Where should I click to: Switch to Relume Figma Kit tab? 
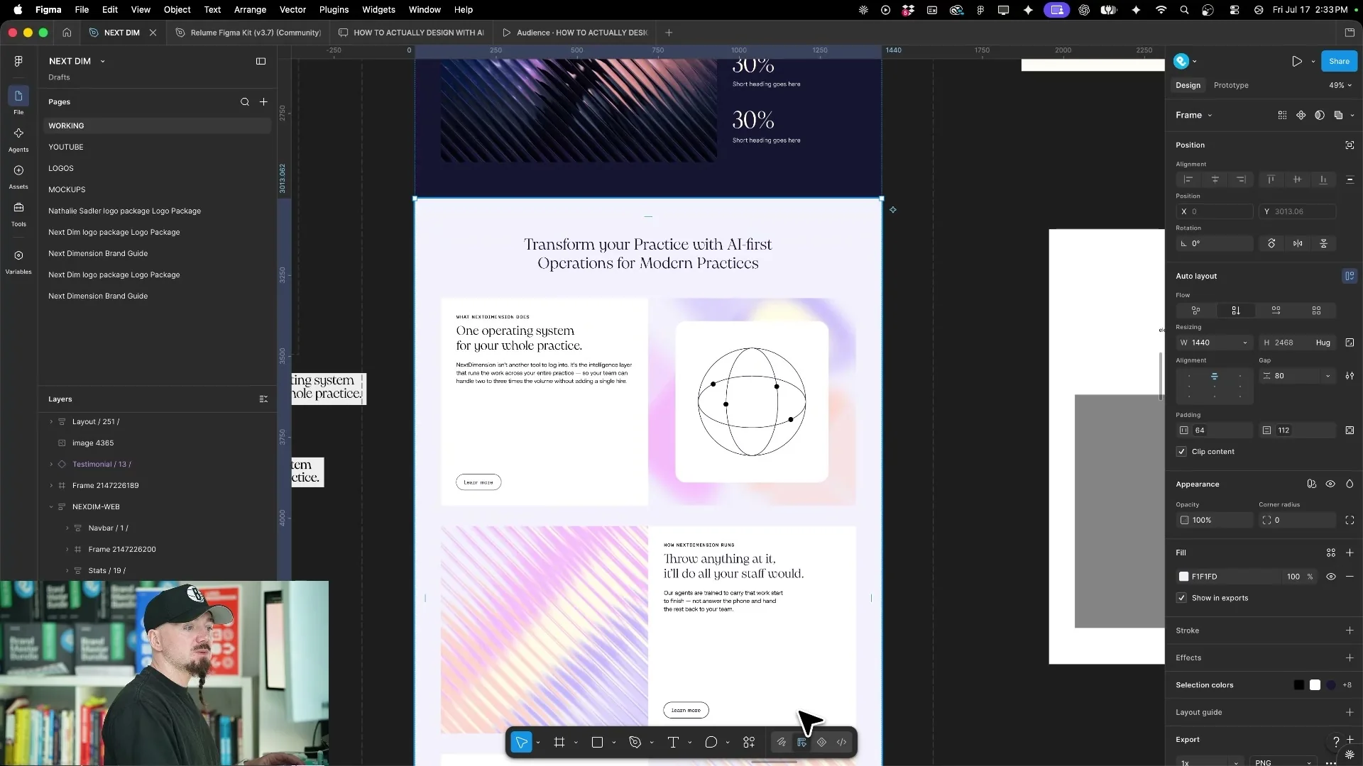248,33
